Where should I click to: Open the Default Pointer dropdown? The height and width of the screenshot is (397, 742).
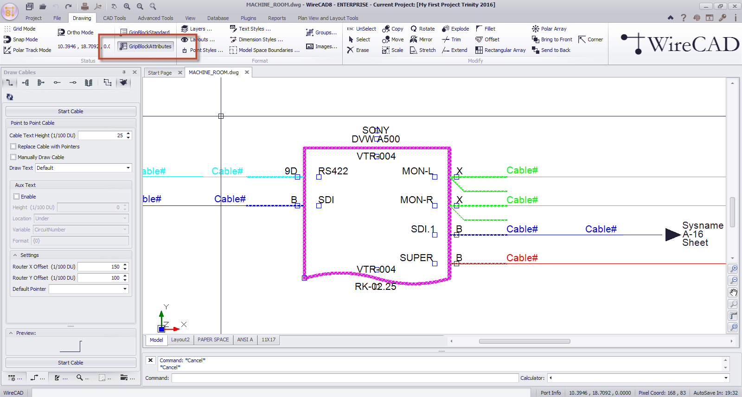(x=125, y=289)
